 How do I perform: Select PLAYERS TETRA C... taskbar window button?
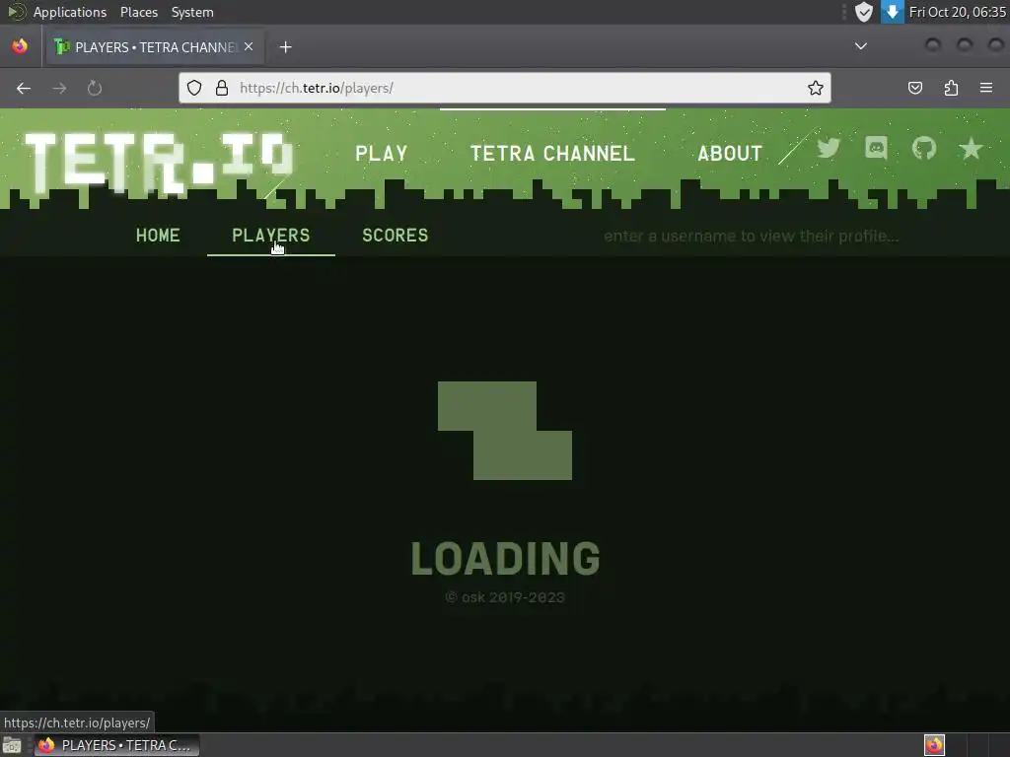point(116,745)
